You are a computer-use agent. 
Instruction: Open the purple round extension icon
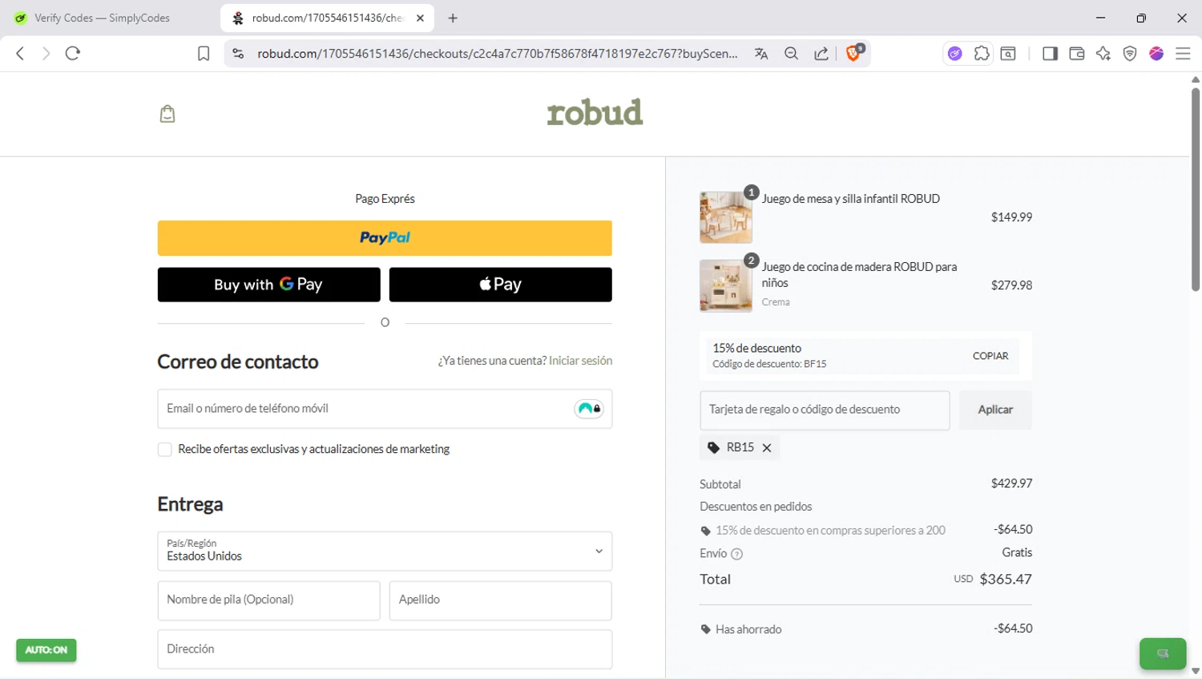point(954,54)
